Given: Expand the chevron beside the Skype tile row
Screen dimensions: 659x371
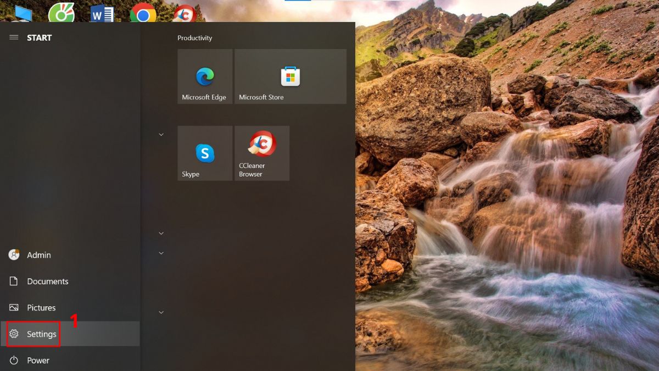Looking at the screenshot, I should pyautogui.click(x=161, y=135).
